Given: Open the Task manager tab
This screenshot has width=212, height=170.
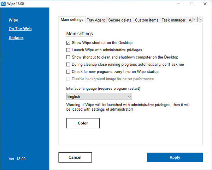Looking at the screenshot, I should pyautogui.click(x=173, y=20).
